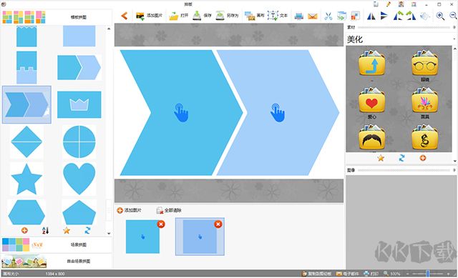Click the printer icon in top toolbar
The image size is (458, 278).
click(x=298, y=16)
